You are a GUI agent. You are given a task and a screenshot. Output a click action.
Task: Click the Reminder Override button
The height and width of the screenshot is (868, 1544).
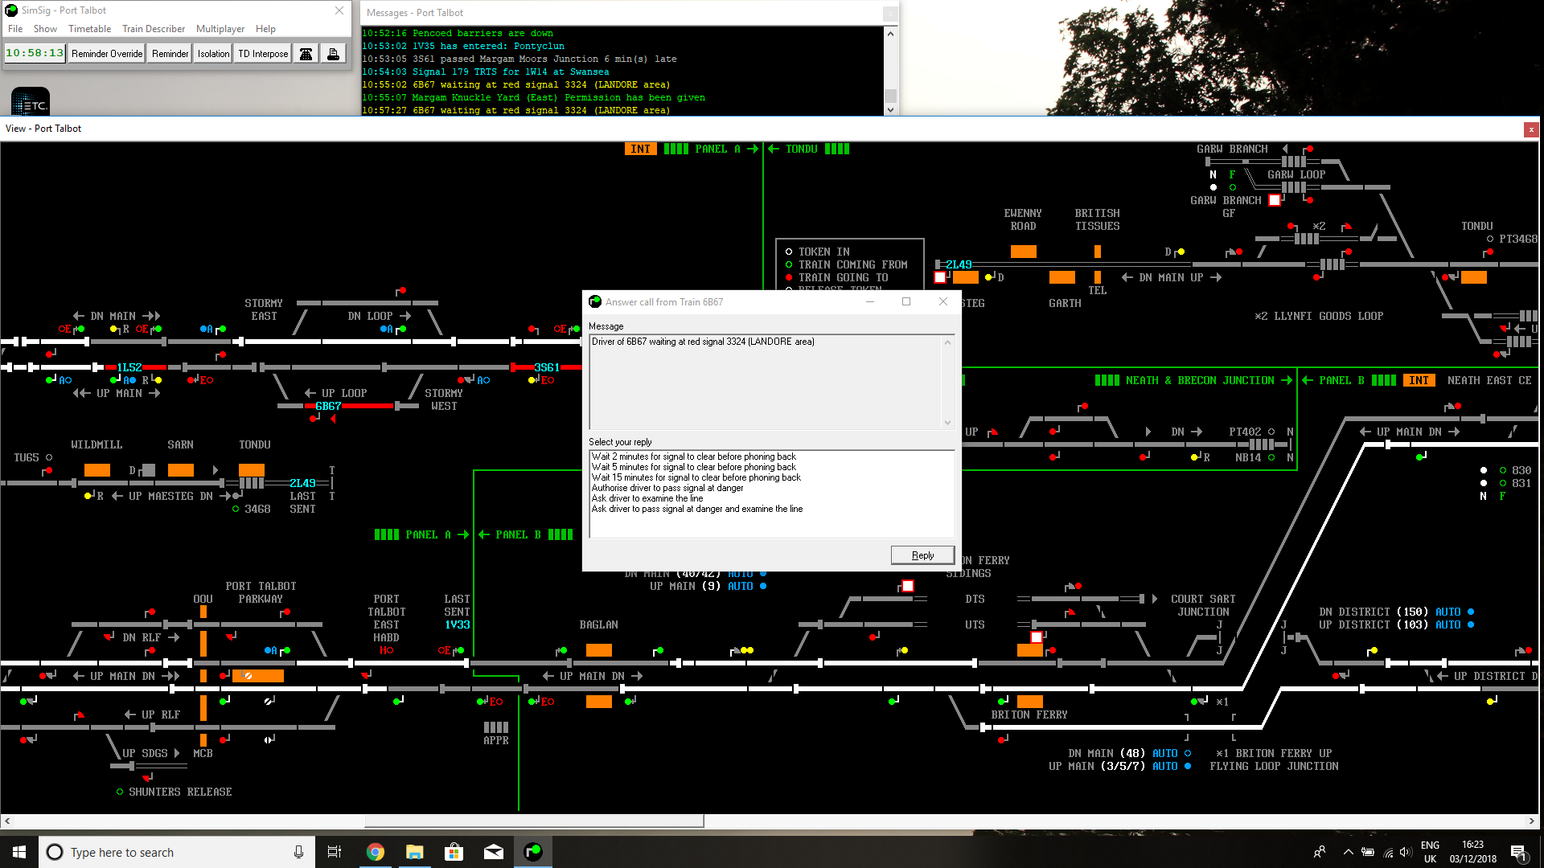click(107, 54)
